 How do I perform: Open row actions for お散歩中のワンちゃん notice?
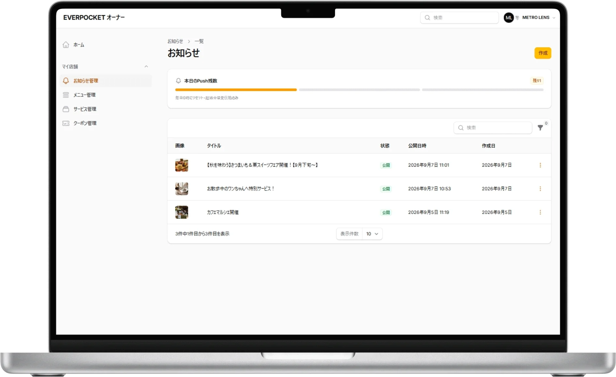pos(540,189)
